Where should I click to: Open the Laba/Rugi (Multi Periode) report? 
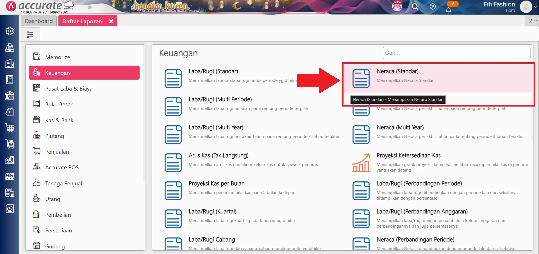[x=220, y=99]
